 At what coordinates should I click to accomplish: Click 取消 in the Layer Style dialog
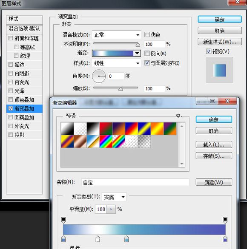pyautogui.click(x=220, y=31)
